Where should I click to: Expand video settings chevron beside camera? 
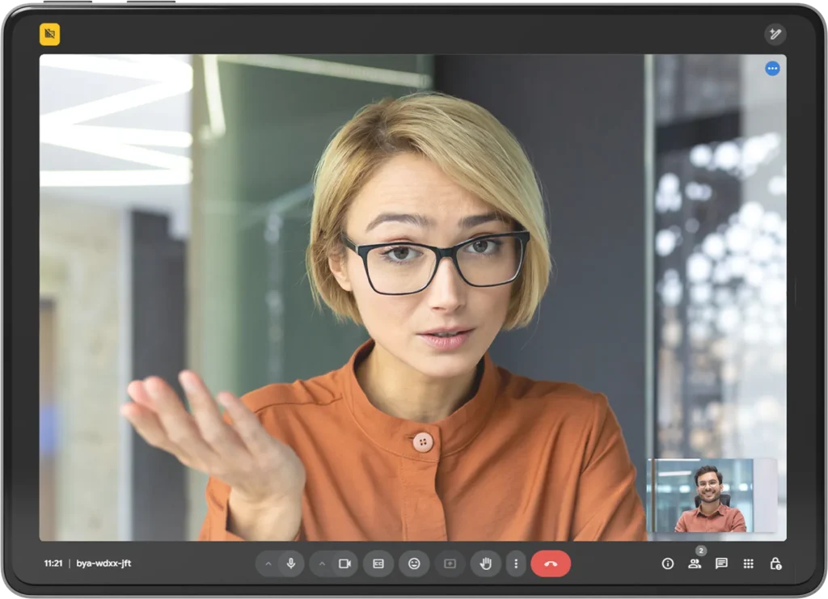tap(322, 563)
